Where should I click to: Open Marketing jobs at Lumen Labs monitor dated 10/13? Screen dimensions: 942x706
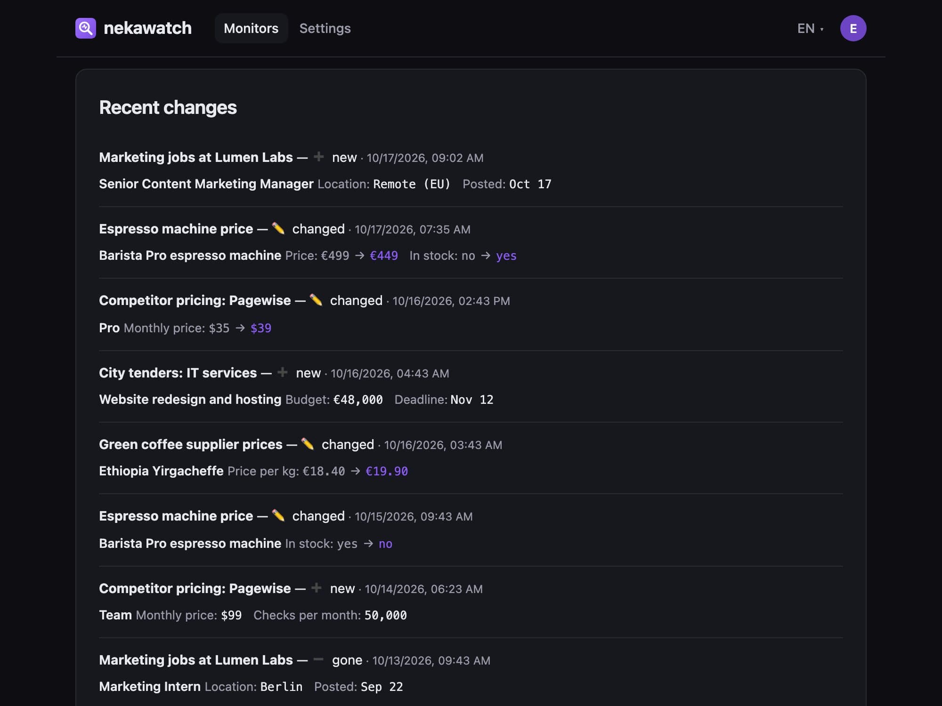pos(196,660)
